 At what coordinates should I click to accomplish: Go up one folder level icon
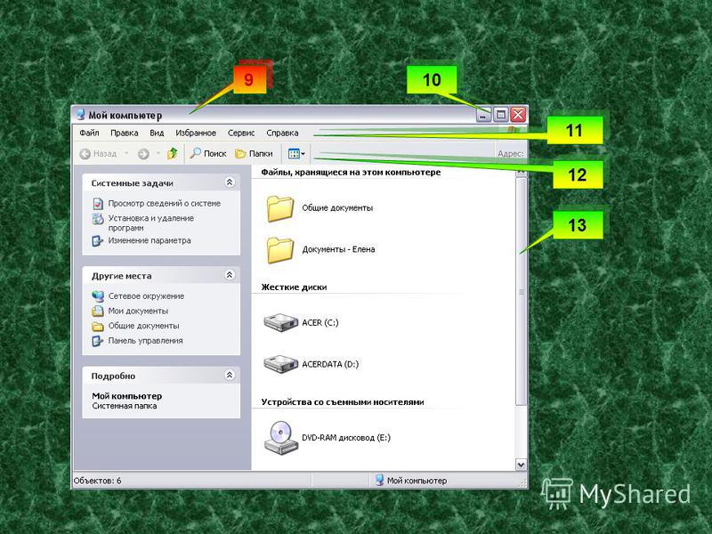click(172, 153)
